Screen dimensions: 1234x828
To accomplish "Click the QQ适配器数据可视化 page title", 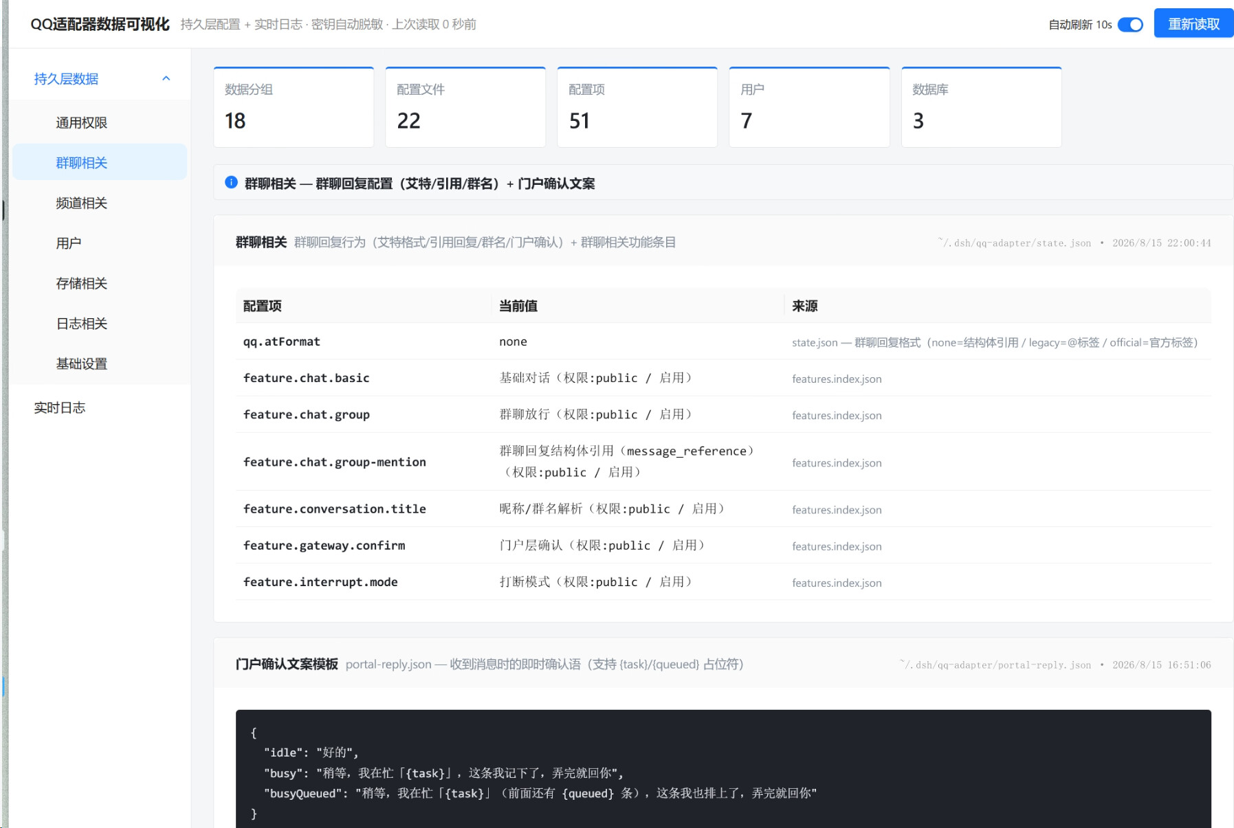I will click(x=100, y=24).
